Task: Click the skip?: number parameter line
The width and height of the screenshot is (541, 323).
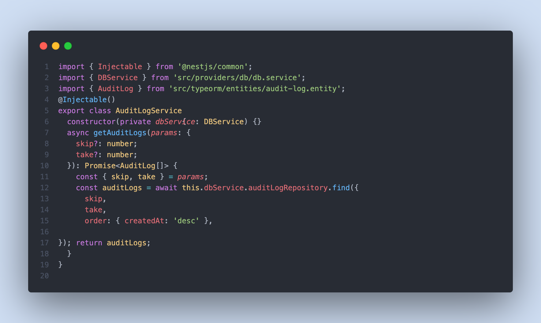Action: [106, 144]
